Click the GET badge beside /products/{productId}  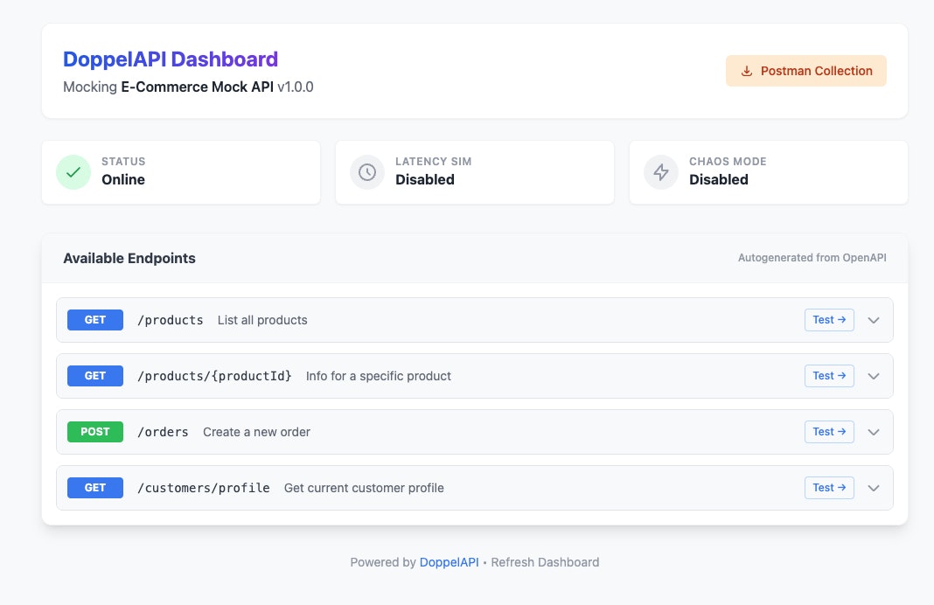pyautogui.click(x=94, y=376)
